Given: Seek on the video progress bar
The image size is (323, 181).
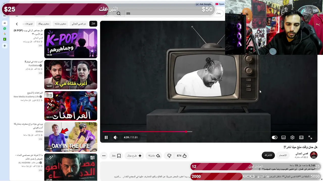Looking at the screenshot, I should pyautogui.click(x=209, y=131).
